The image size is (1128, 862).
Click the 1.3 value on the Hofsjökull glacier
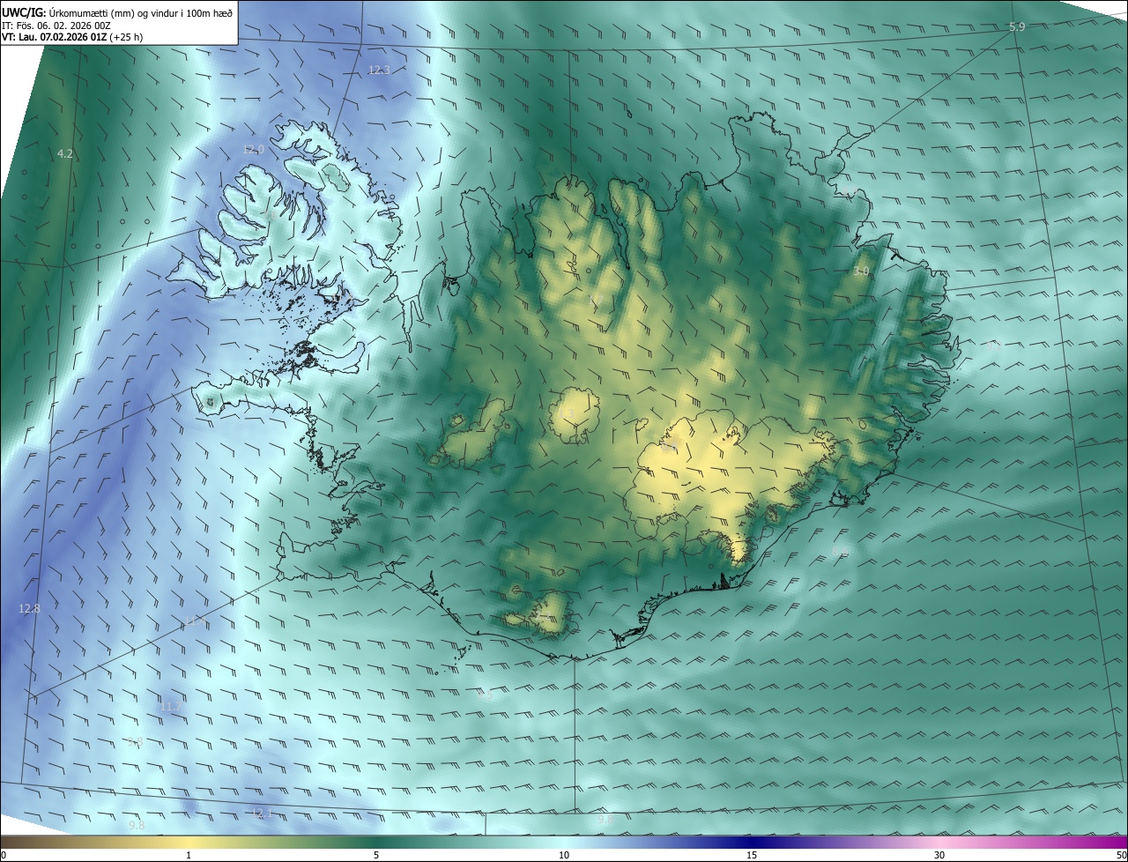pyautogui.click(x=566, y=413)
